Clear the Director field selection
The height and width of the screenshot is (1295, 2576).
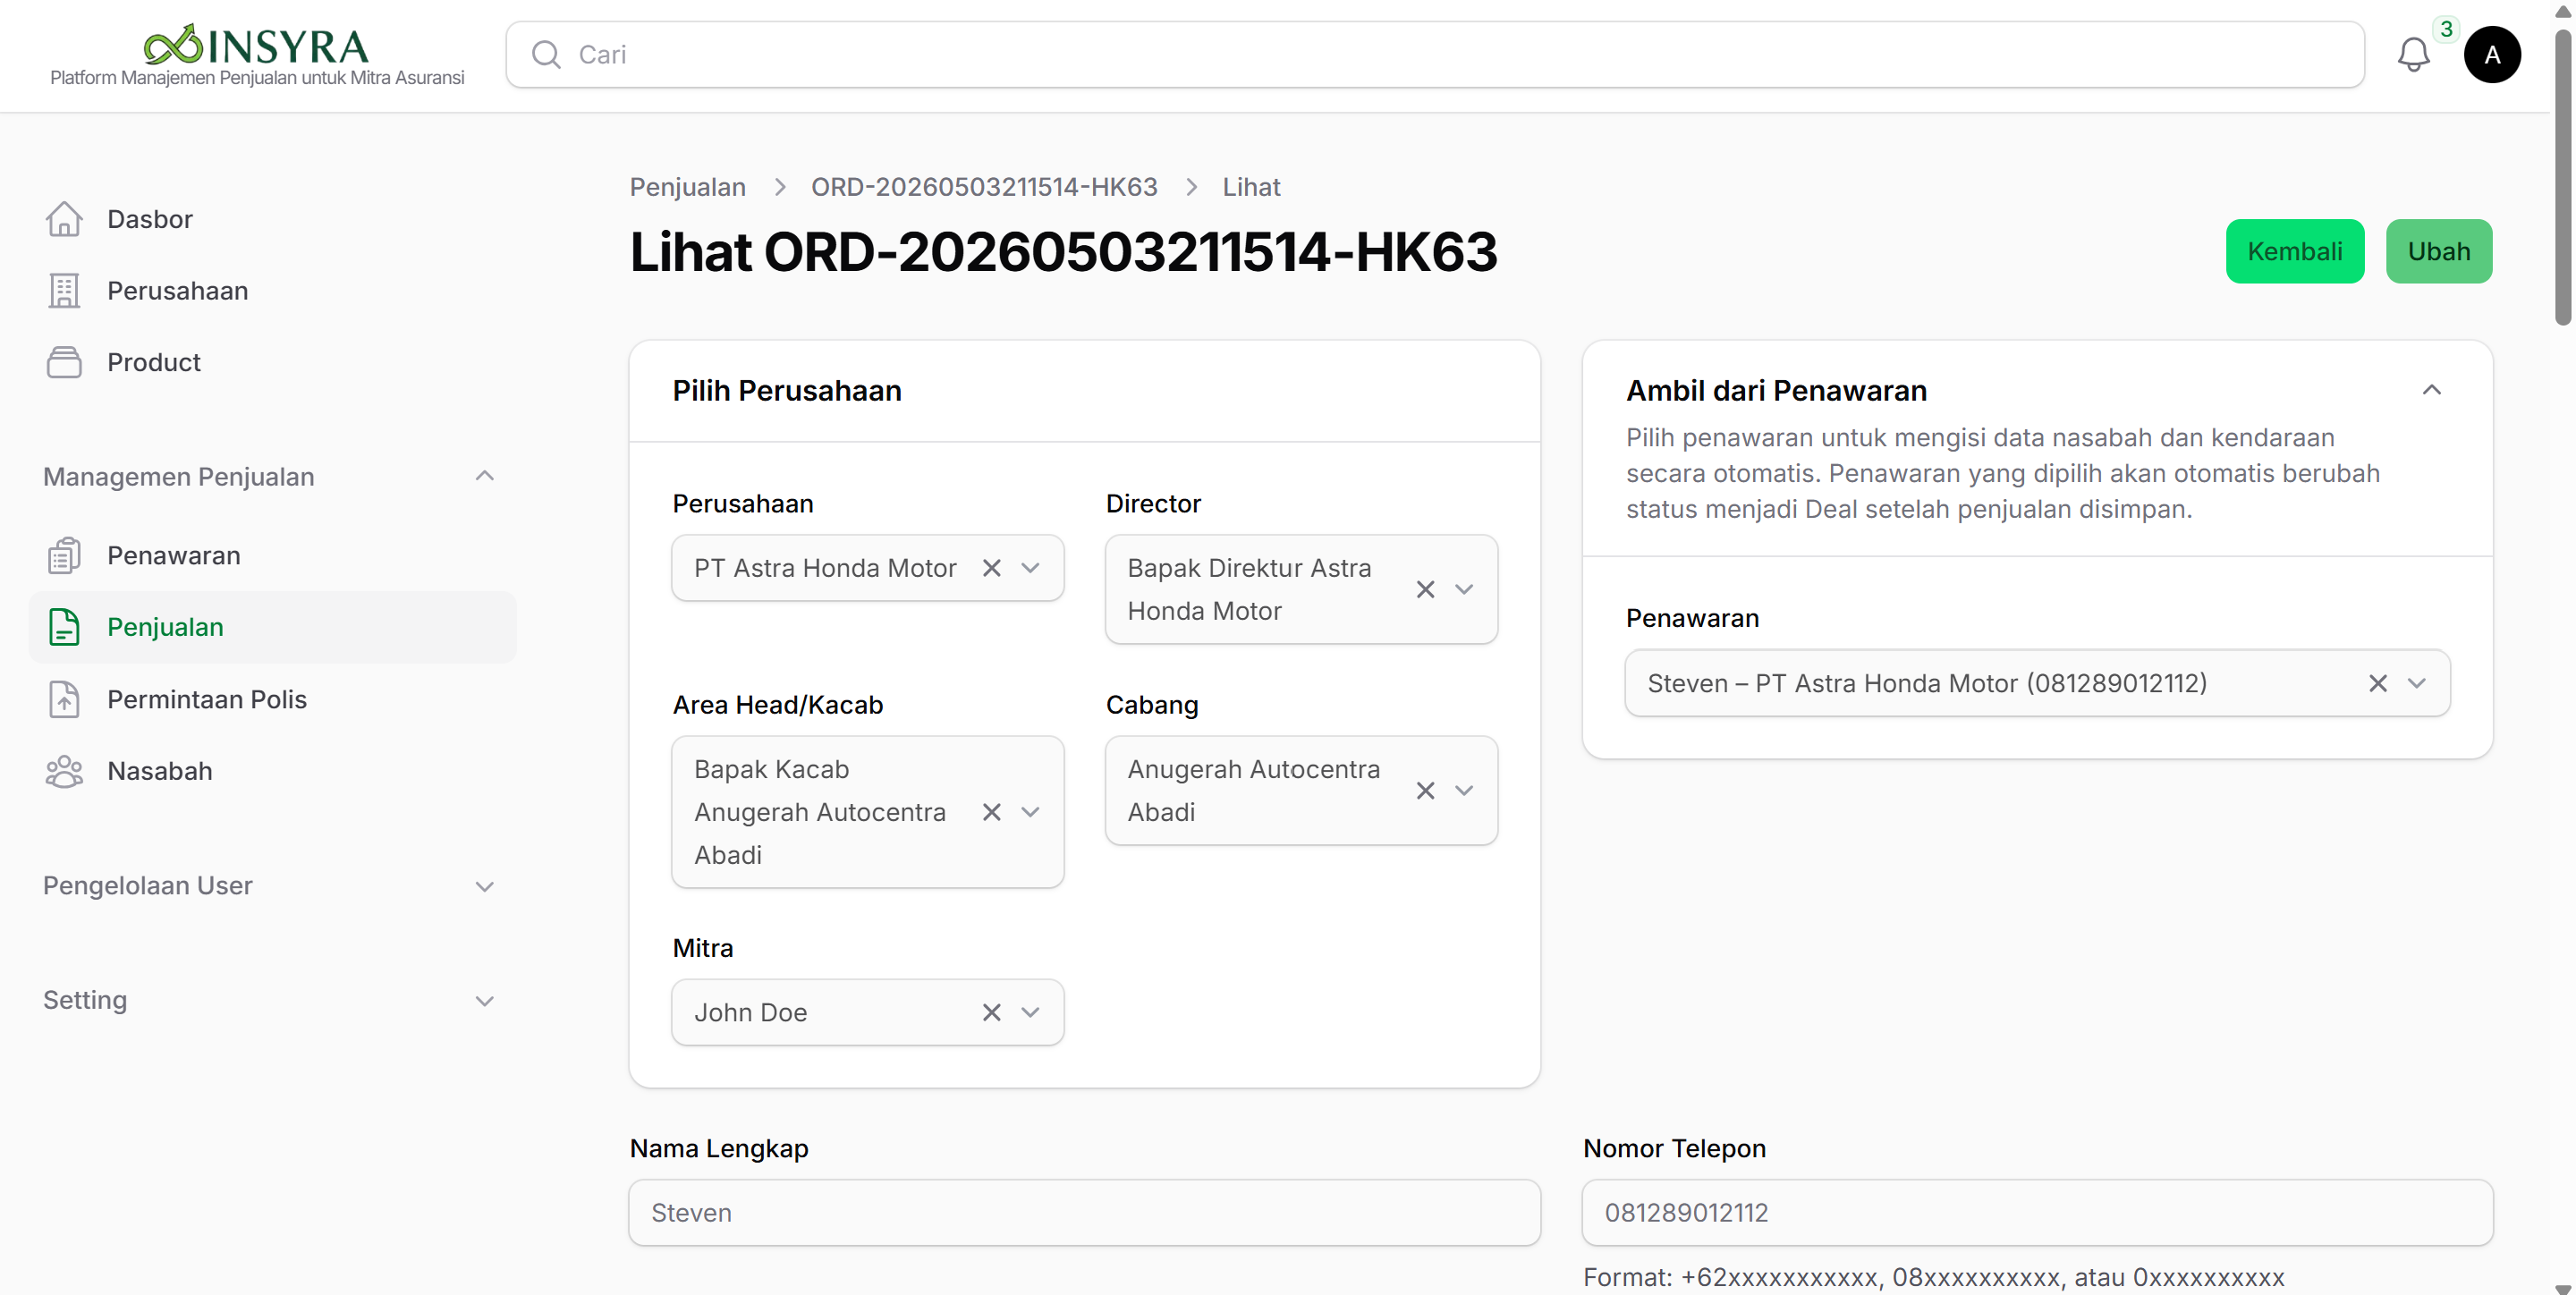point(1425,590)
